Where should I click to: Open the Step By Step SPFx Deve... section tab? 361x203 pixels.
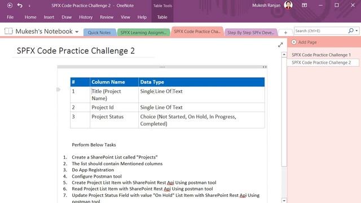250,33
